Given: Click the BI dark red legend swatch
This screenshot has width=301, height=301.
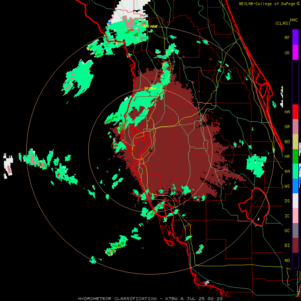Looking at the screenshot, I should (295, 245).
